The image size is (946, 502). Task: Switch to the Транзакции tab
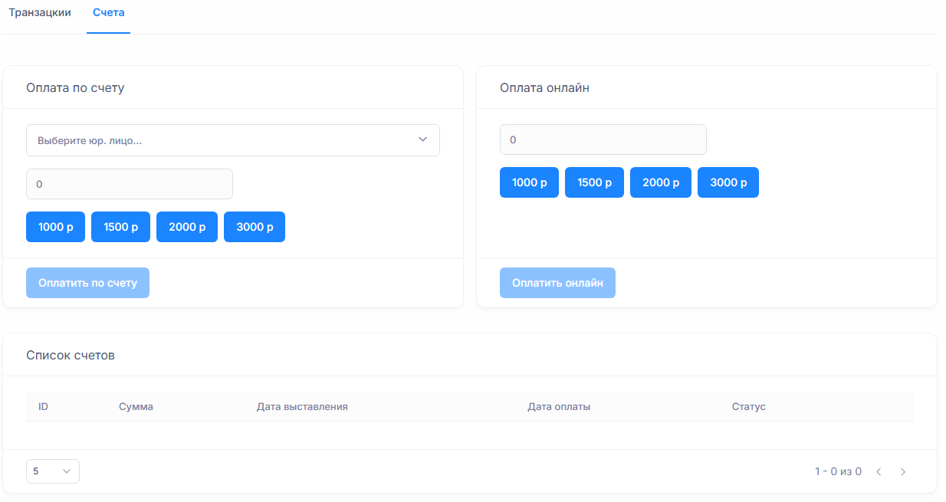[x=40, y=13]
